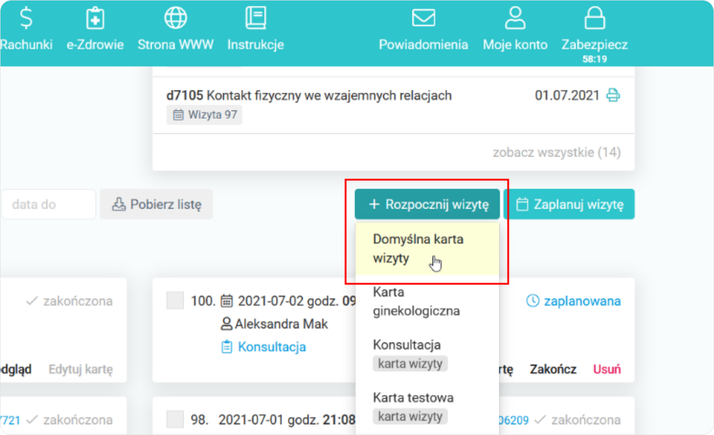Viewport: 714px width, 435px height.
Task: Click the Konsultacja link in visit 100
Action: point(272,347)
